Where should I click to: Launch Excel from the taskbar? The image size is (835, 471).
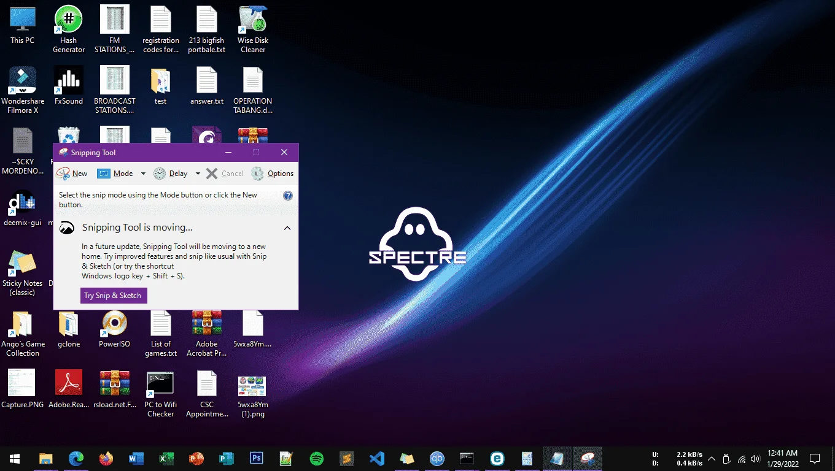166,458
